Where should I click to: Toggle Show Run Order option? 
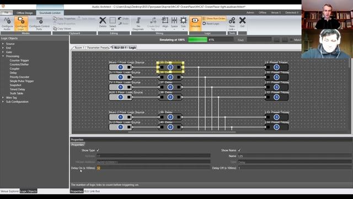(214, 18)
